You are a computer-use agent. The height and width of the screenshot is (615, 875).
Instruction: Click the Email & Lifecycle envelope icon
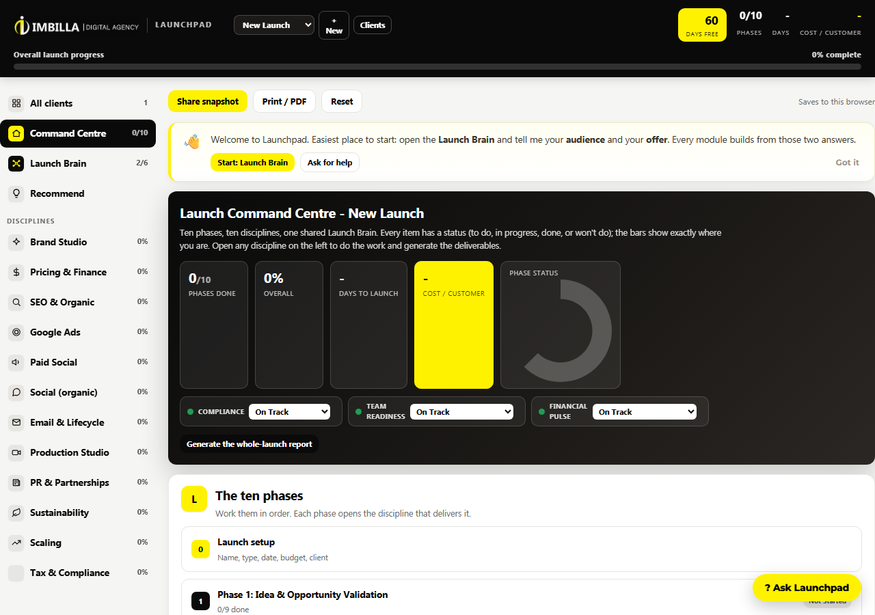[x=16, y=422]
